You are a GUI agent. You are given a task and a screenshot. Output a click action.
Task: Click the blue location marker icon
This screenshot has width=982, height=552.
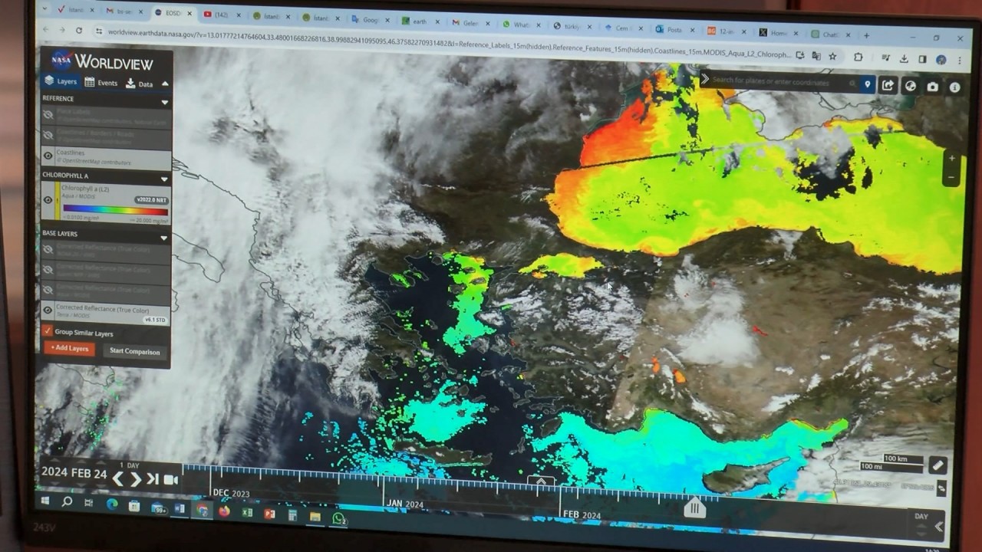(x=867, y=84)
